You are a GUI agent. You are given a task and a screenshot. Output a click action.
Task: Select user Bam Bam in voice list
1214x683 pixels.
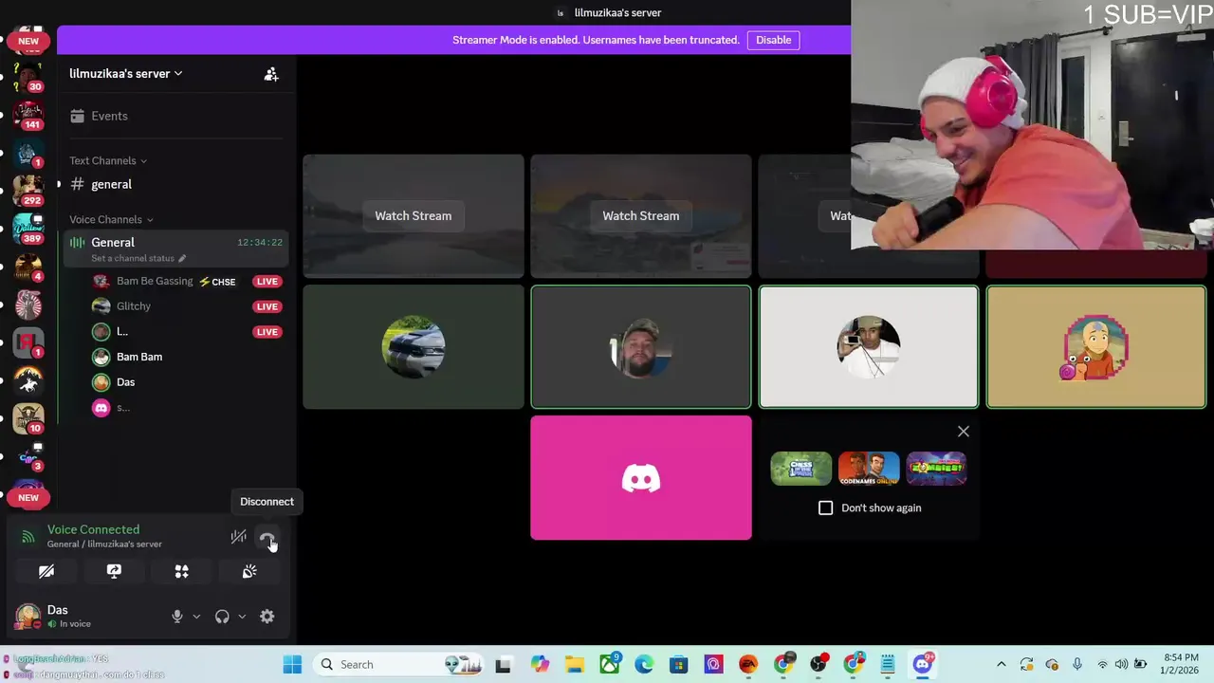point(139,357)
